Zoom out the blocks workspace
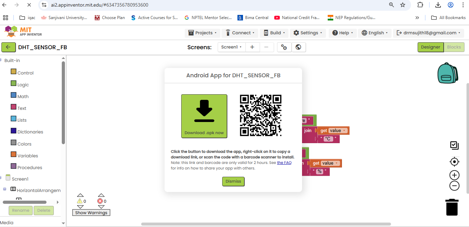The width and height of the screenshot is (469, 227). point(454,186)
